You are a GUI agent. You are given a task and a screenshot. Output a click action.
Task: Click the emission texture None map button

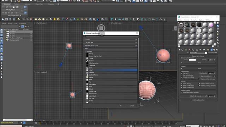[199, 63]
